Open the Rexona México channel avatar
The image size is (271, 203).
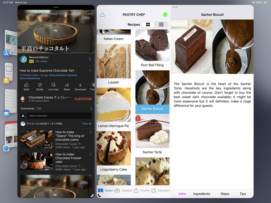pos(23,59)
